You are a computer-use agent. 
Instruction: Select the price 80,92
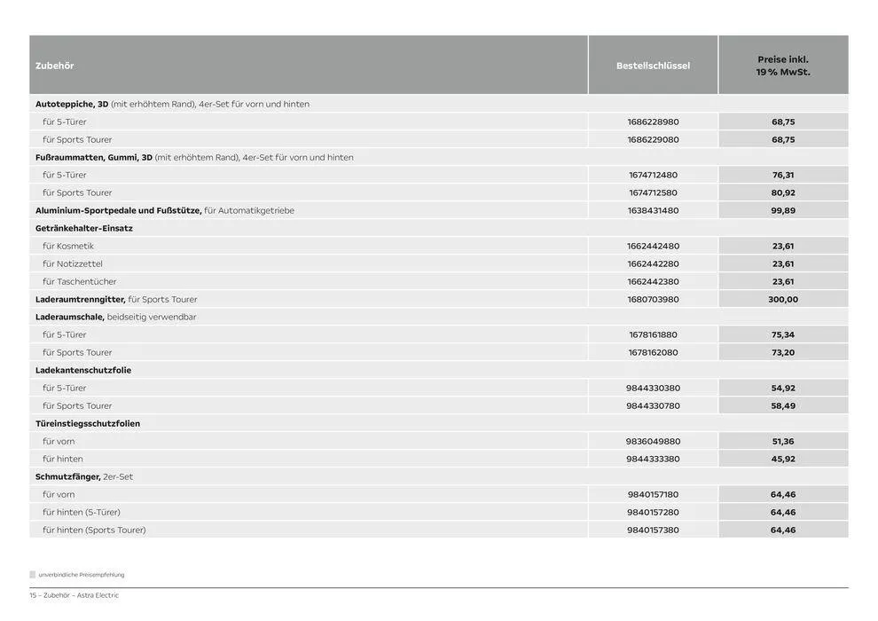pos(783,193)
